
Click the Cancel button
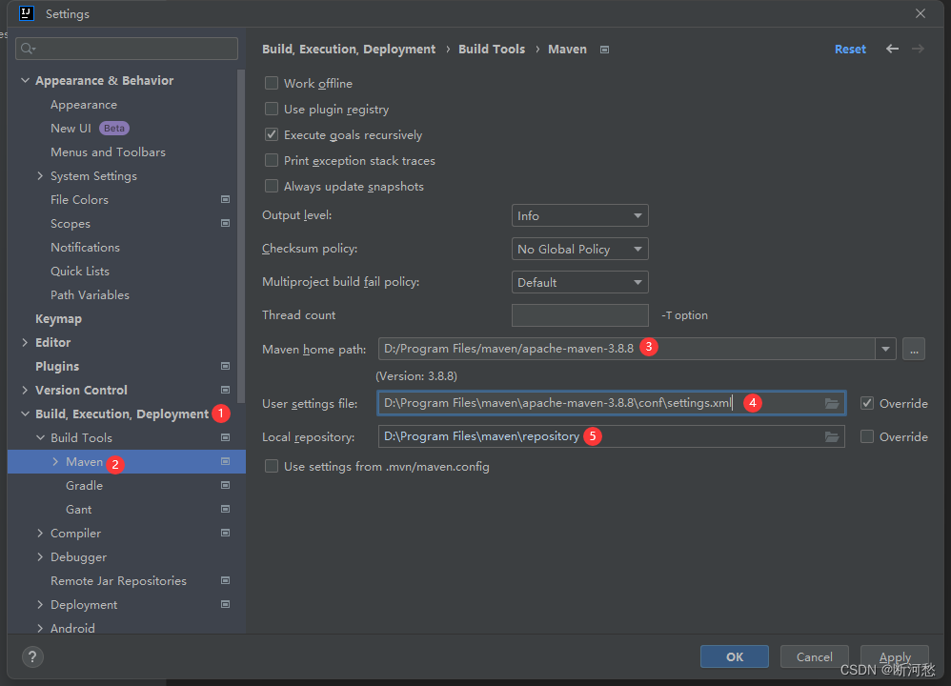[x=814, y=656]
